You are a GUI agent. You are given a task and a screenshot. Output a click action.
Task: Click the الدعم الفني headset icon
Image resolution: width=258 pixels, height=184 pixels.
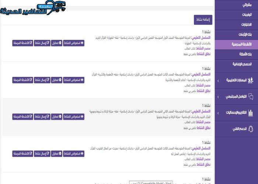(x=251, y=129)
